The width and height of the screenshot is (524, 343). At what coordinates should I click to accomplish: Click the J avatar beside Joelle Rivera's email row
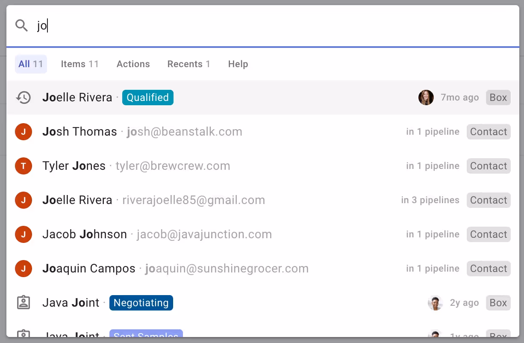pos(24,200)
